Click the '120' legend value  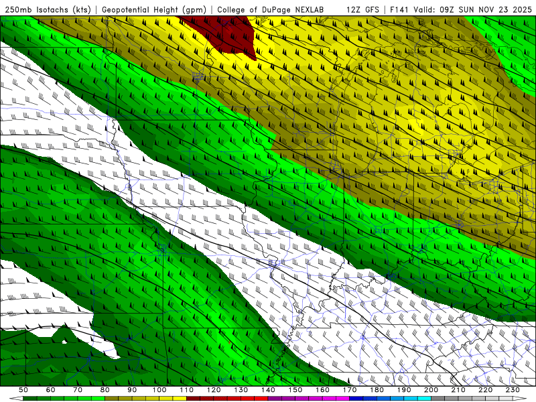214,390
